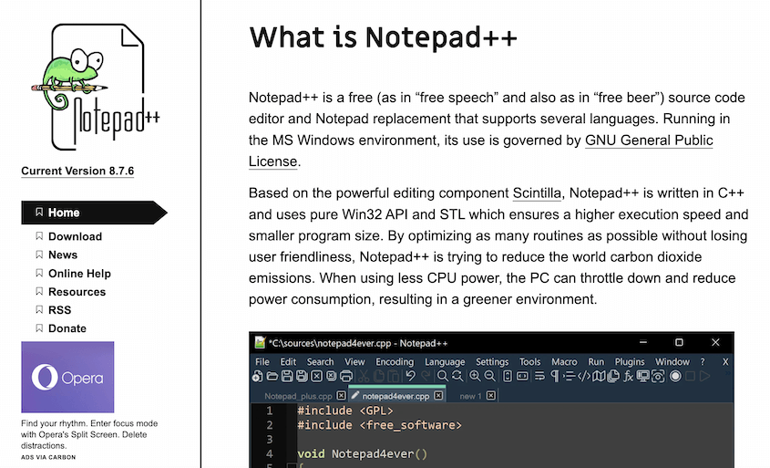Click the Save icon in the toolbar

(x=287, y=377)
